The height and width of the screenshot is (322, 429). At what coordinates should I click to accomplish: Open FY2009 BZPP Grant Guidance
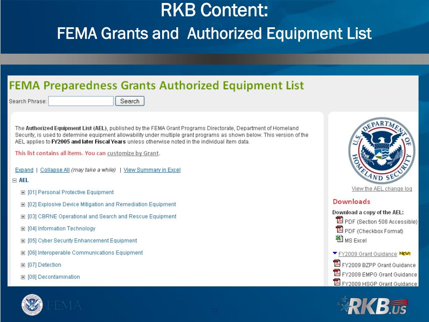tap(379, 265)
